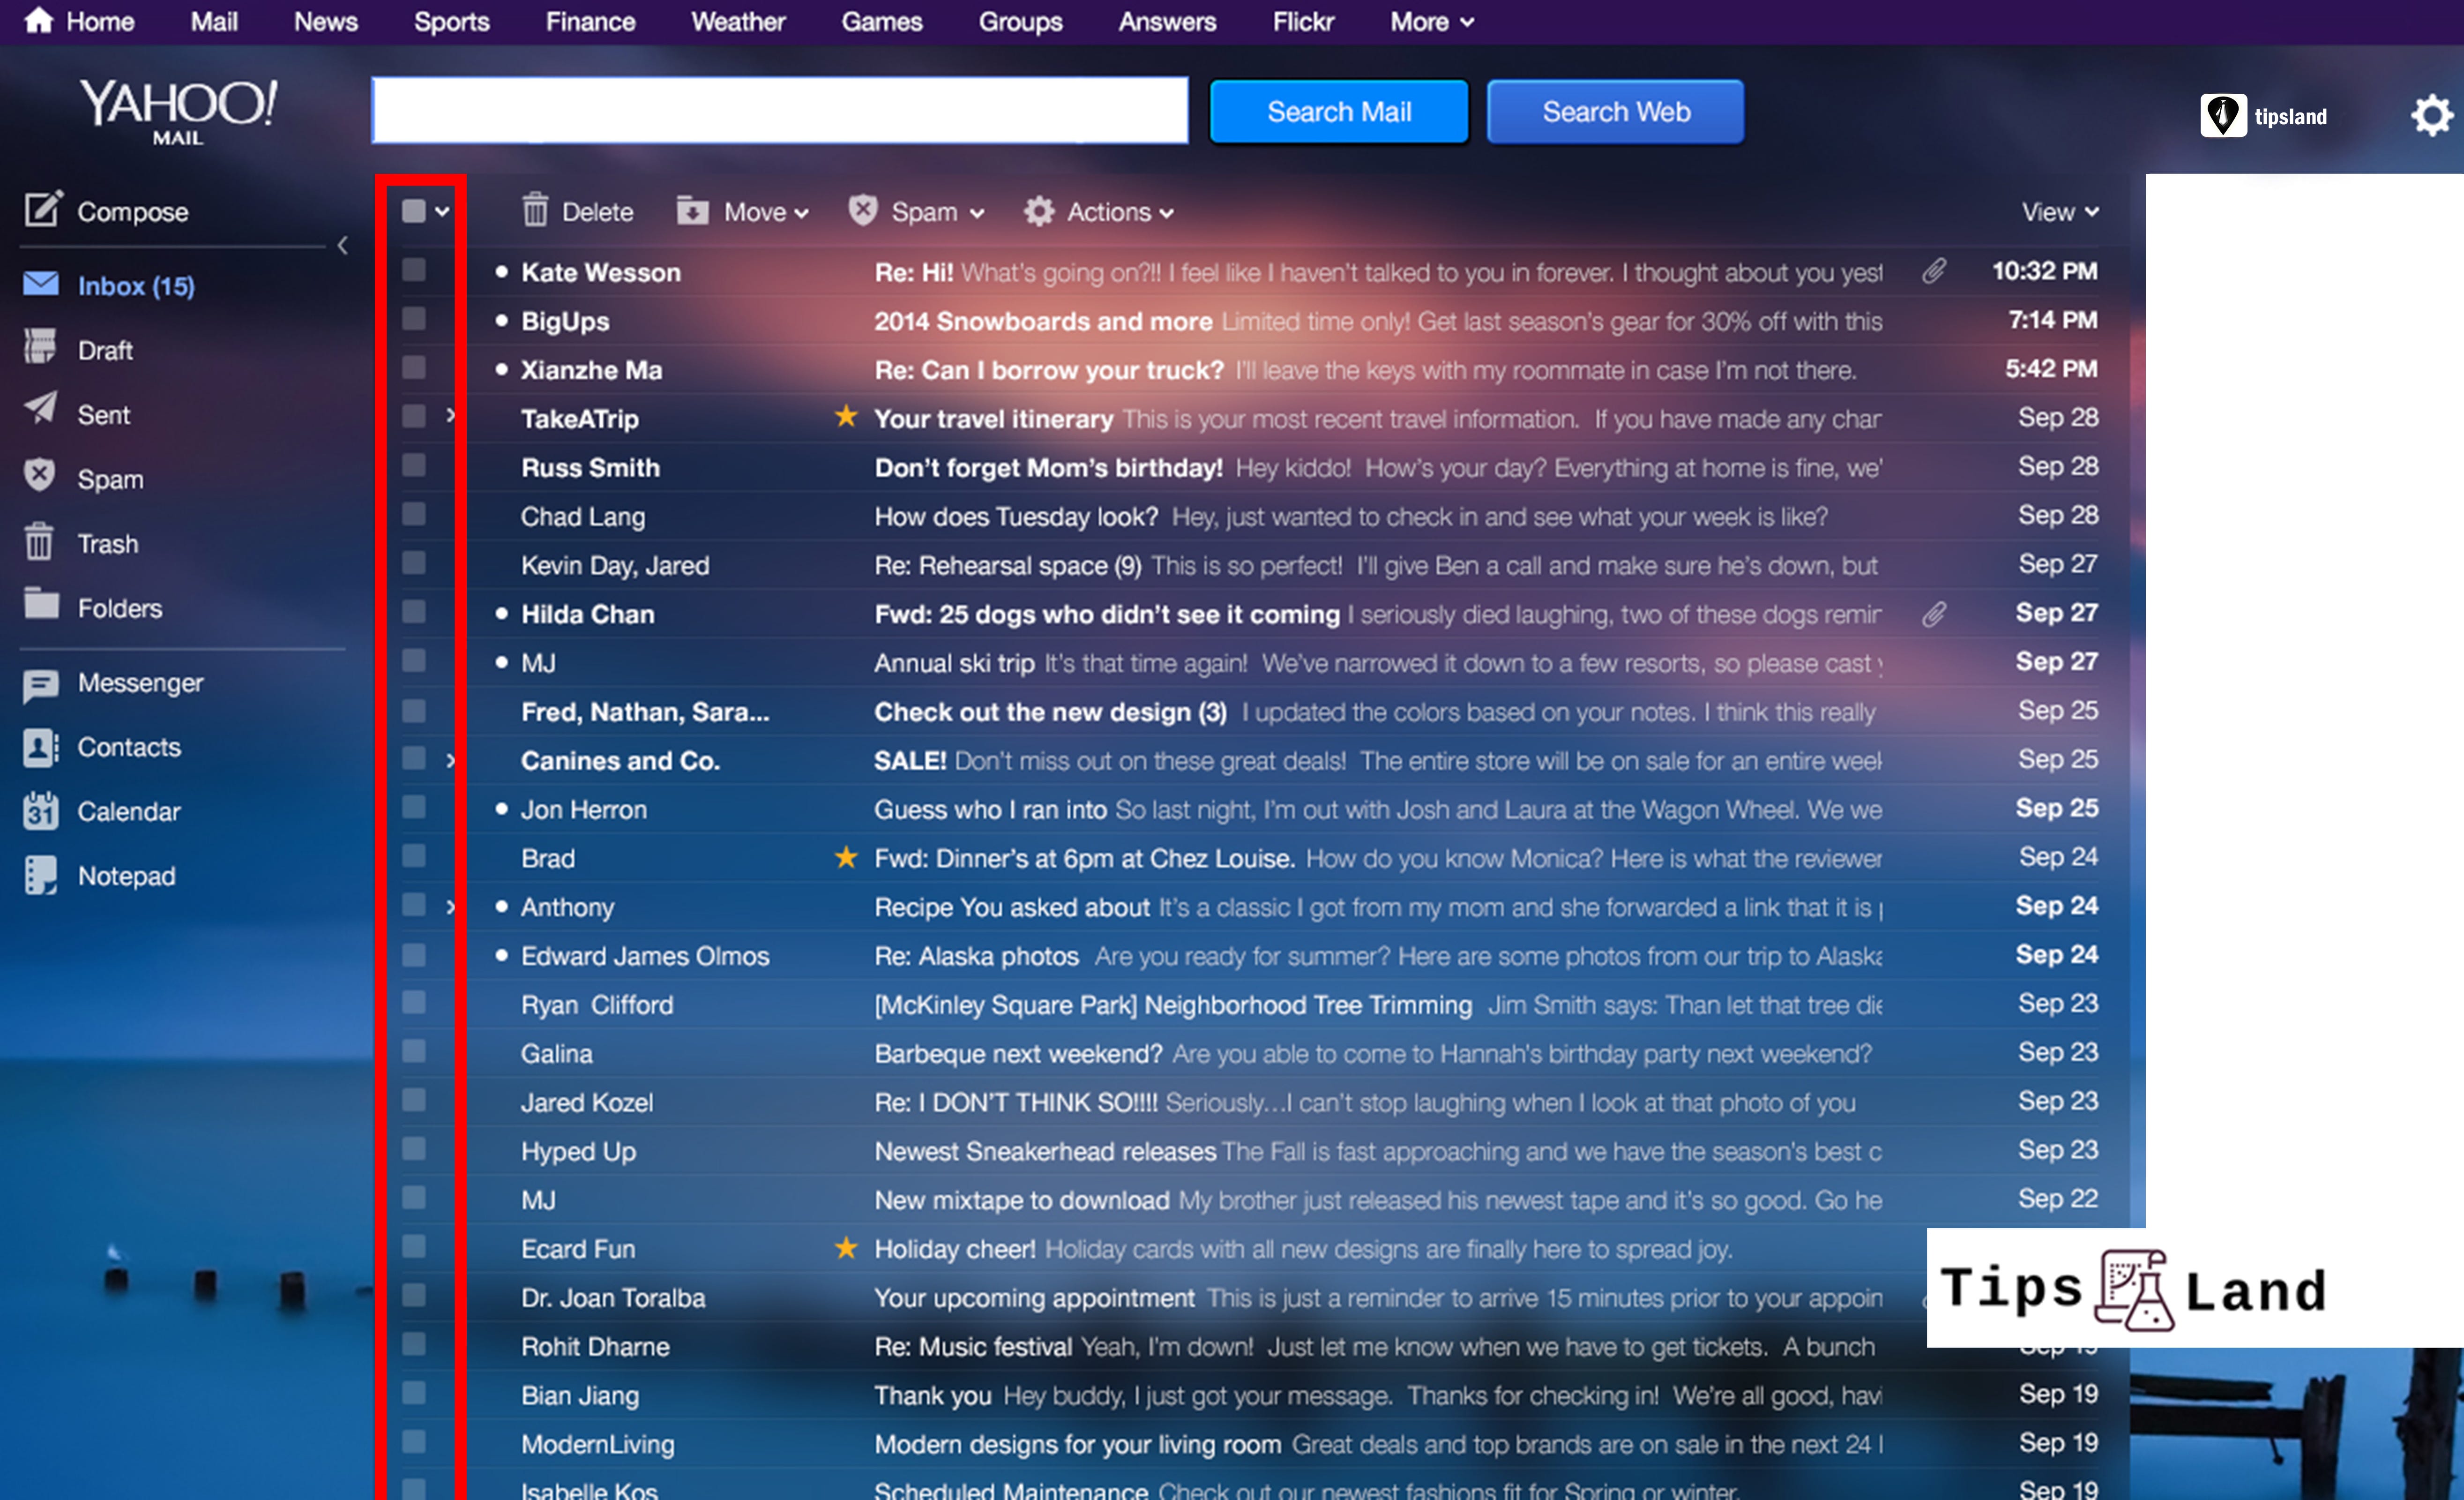Screen dimensions: 2464x1500
Task: Click the Delete button label
Action: 597,212
